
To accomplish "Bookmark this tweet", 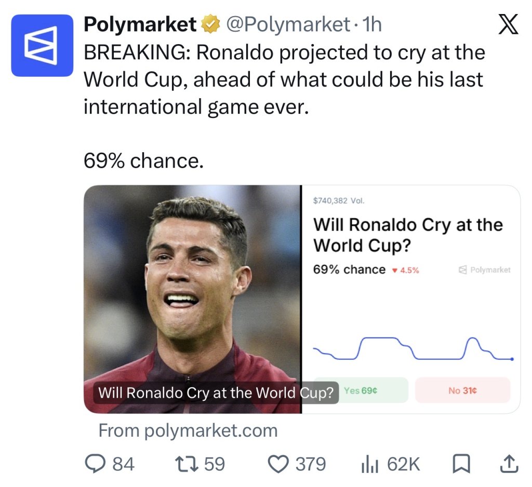I will (x=461, y=464).
